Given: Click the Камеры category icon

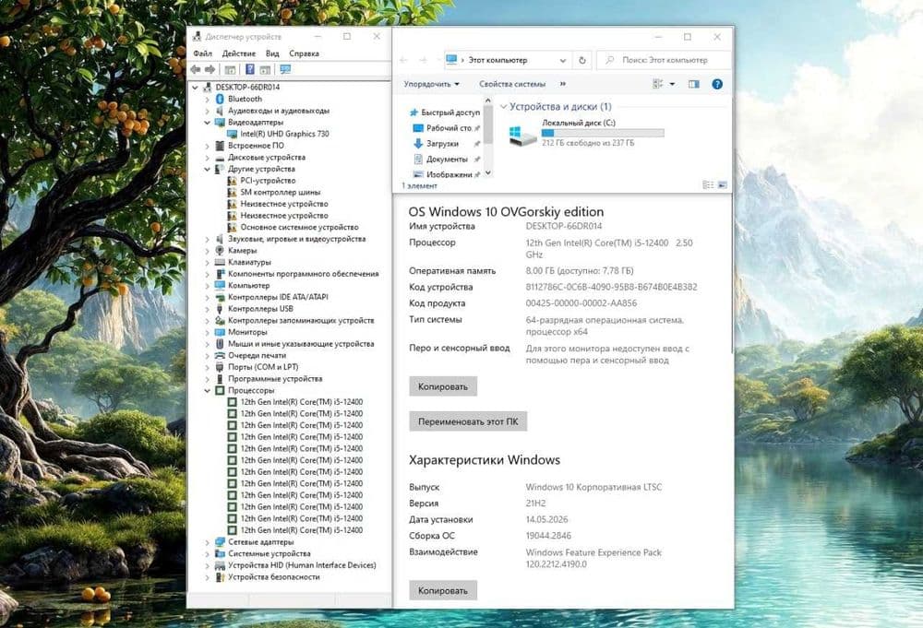Looking at the screenshot, I should [221, 251].
